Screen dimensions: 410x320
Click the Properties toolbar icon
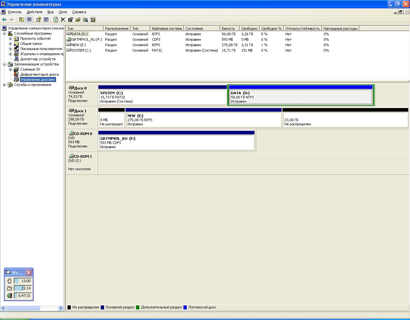point(70,20)
